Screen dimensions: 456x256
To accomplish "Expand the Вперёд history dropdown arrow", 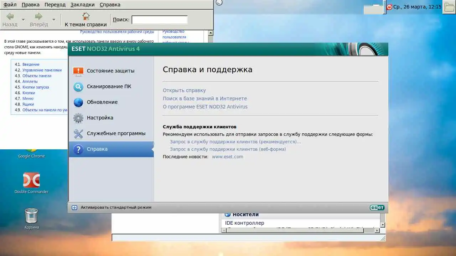I will pyautogui.click(x=54, y=19).
